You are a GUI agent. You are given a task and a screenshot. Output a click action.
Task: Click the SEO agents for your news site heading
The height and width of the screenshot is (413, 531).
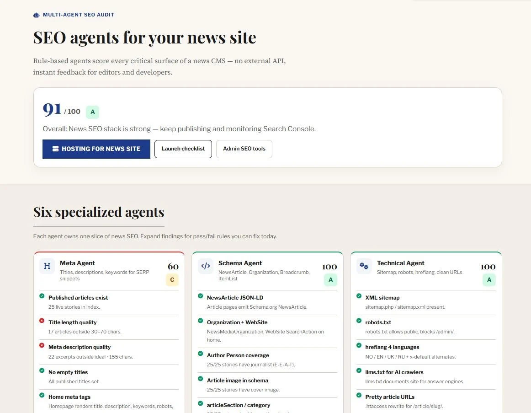pyautogui.click(x=144, y=38)
